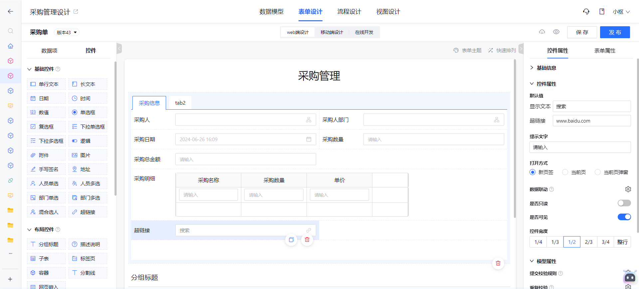Select the 子表 layout control
The width and height of the screenshot is (639, 289).
tap(46, 258)
